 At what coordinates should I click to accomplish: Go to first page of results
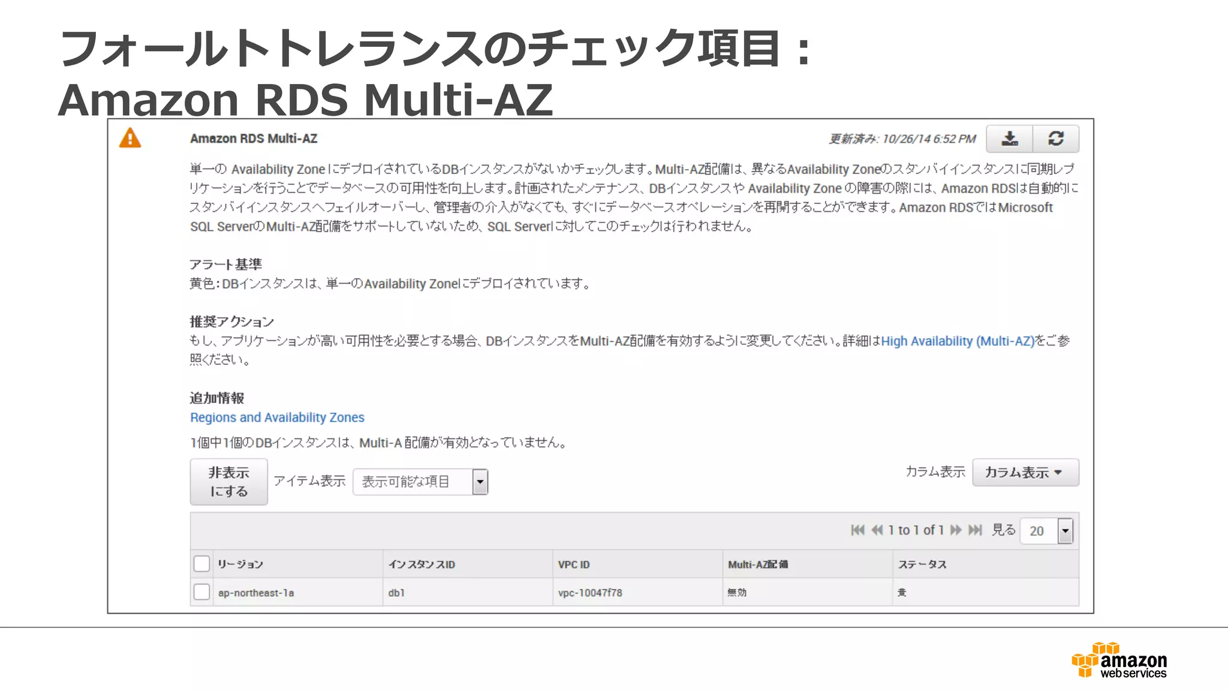point(857,530)
